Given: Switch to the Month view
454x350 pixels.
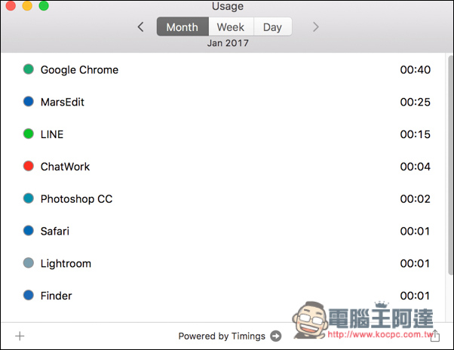Looking at the screenshot, I should (x=183, y=26).
